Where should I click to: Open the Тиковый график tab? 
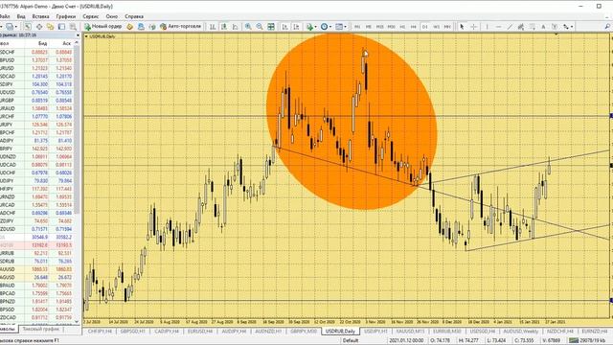tap(40, 330)
